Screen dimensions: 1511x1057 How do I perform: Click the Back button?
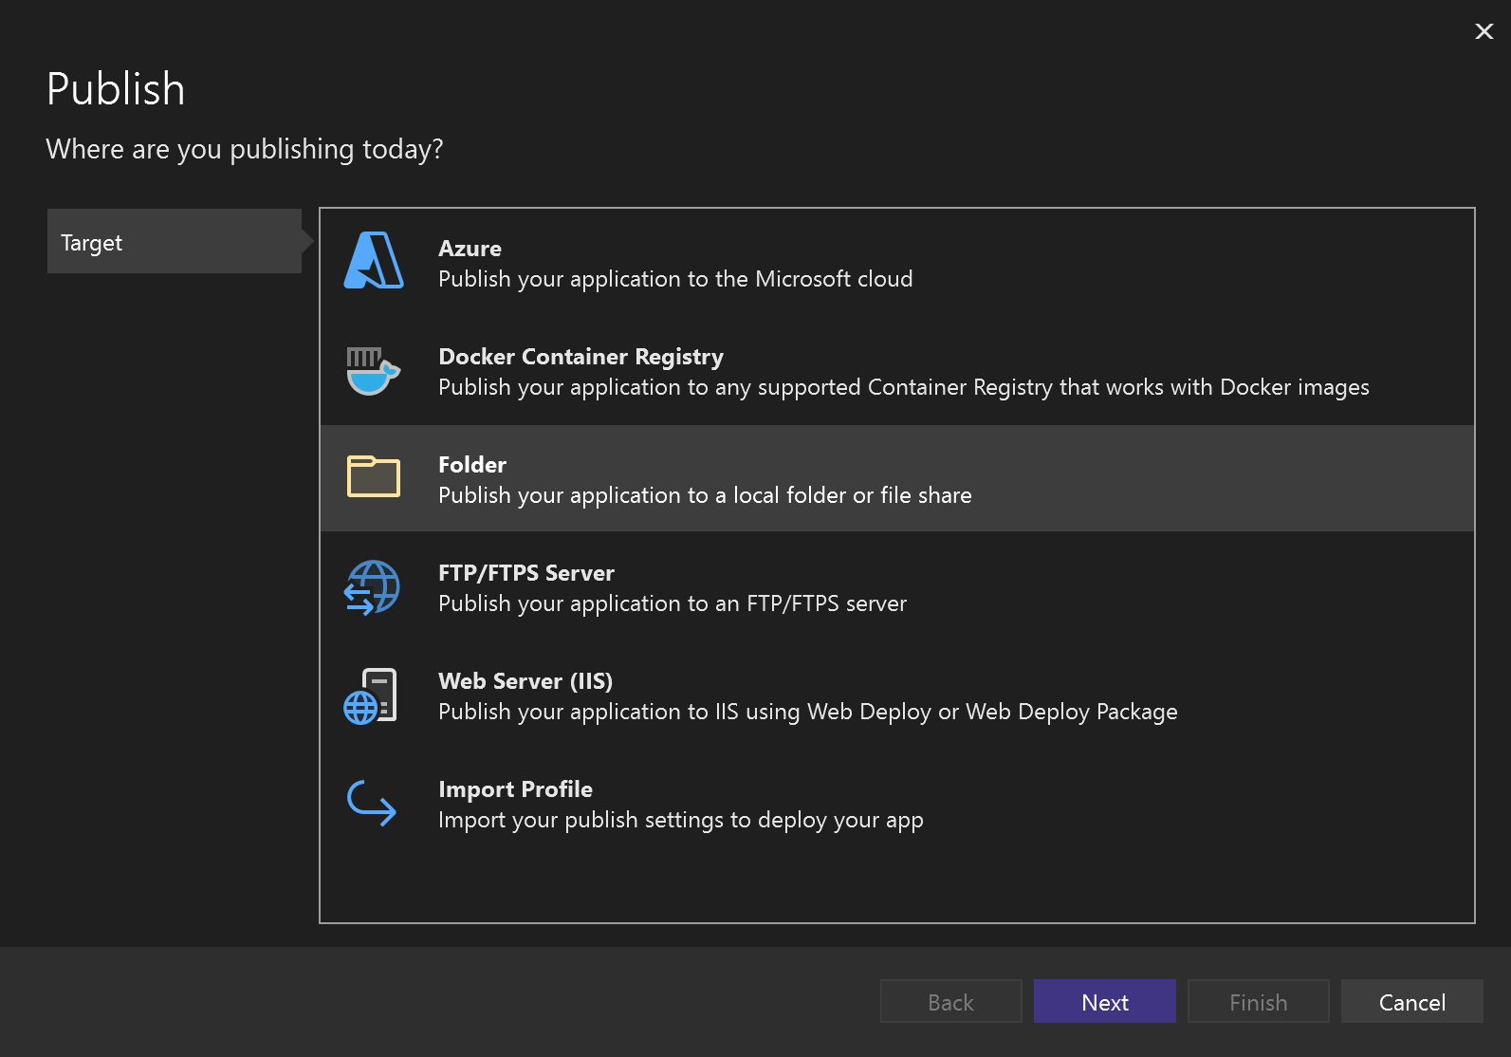(x=950, y=1002)
